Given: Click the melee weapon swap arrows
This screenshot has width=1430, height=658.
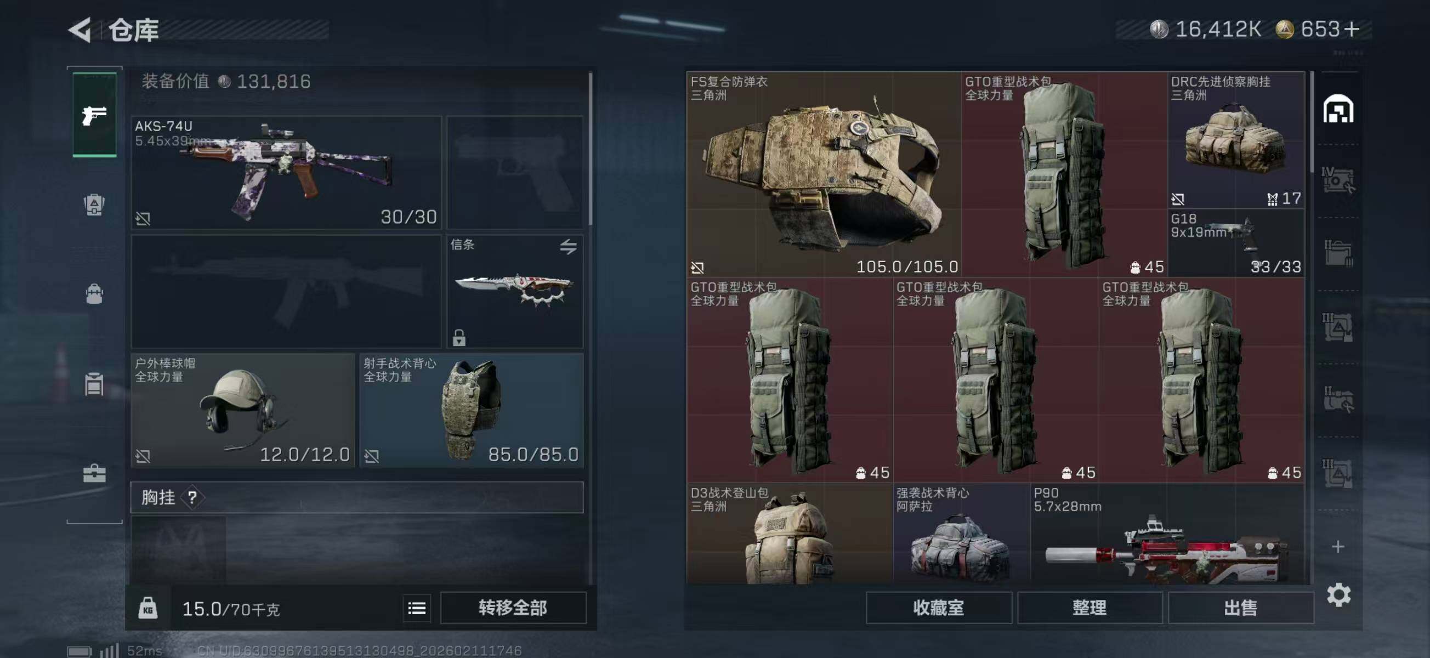Looking at the screenshot, I should [568, 247].
